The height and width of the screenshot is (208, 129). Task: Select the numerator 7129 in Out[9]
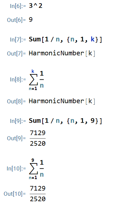pos(38,133)
